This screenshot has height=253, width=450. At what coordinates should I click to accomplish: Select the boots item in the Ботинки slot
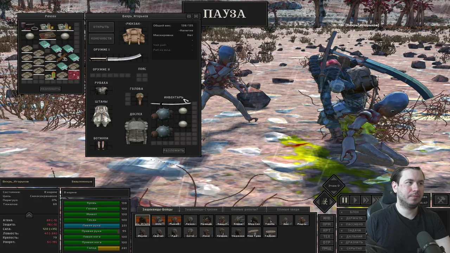(x=101, y=145)
